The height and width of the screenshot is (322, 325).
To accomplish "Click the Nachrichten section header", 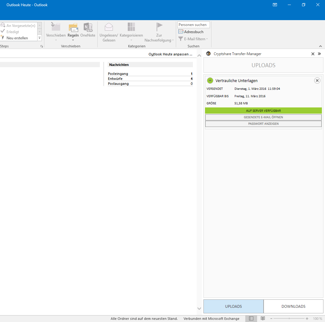I will tap(150, 65).
